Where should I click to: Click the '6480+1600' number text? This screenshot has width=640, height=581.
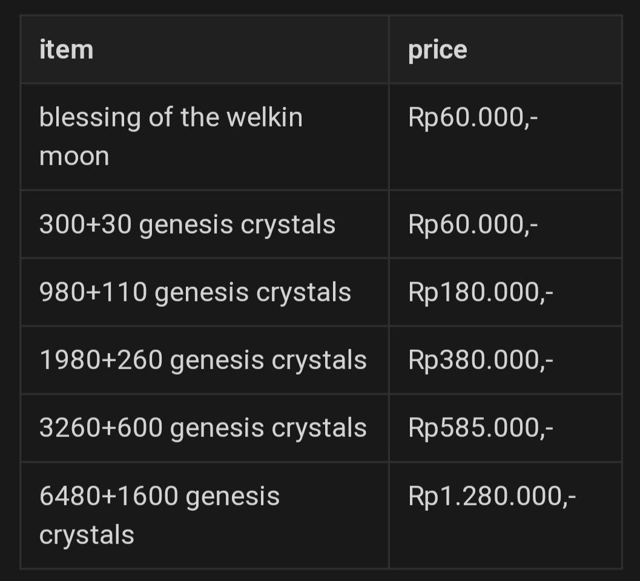click(108, 496)
